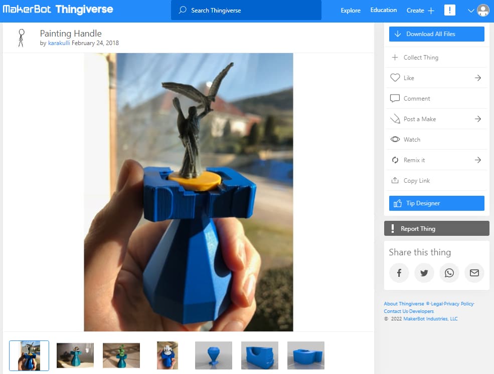This screenshot has height=374, width=494.
Task: Expand the Like row arrow
Action: tap(477, 78)
